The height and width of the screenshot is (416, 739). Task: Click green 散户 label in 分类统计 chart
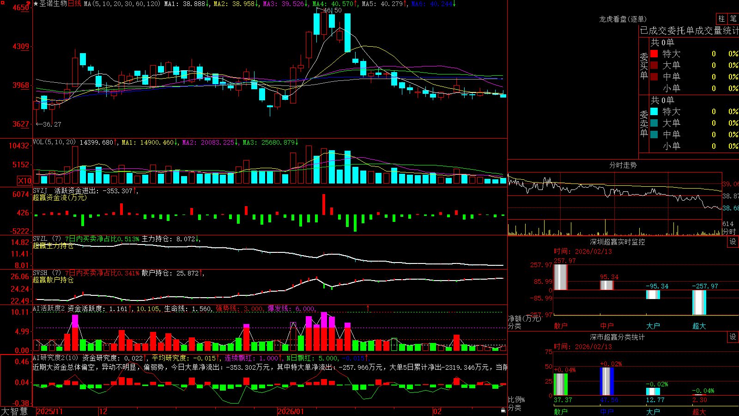coord(561,411)
